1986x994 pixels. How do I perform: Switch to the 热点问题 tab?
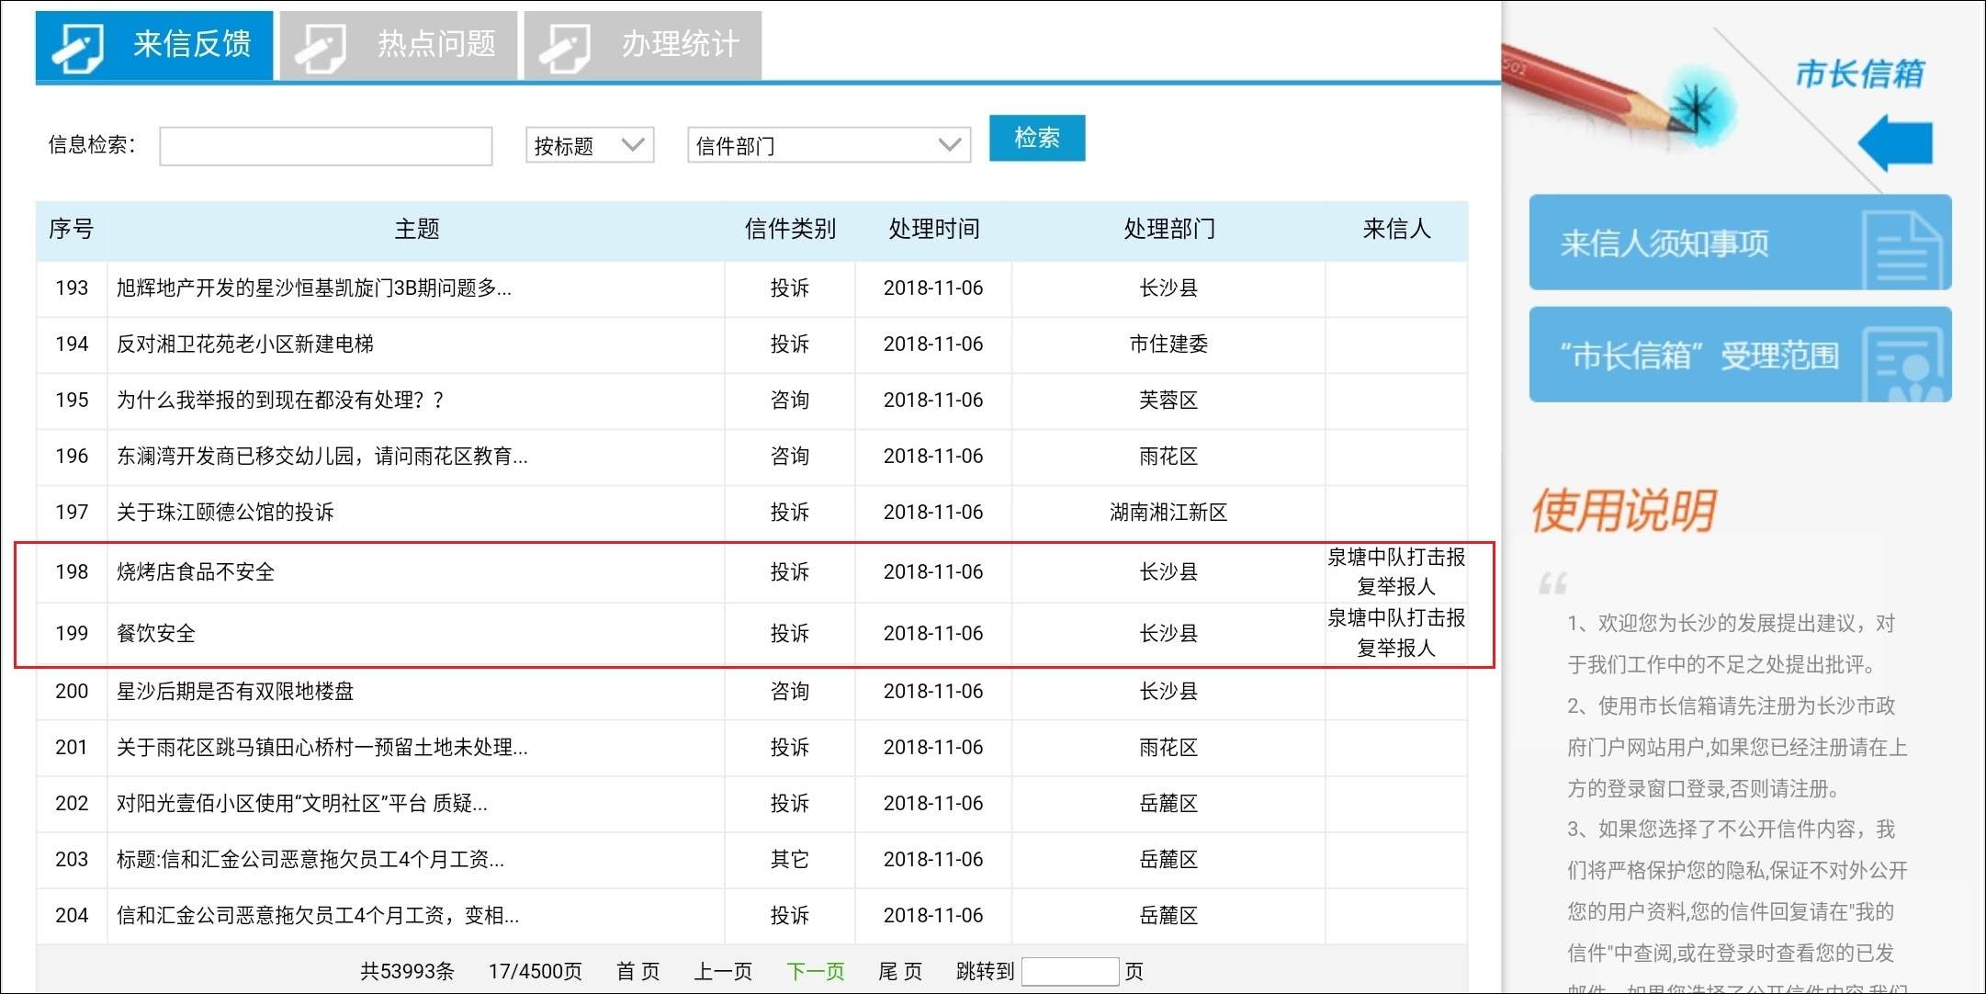tap(435, 44)
